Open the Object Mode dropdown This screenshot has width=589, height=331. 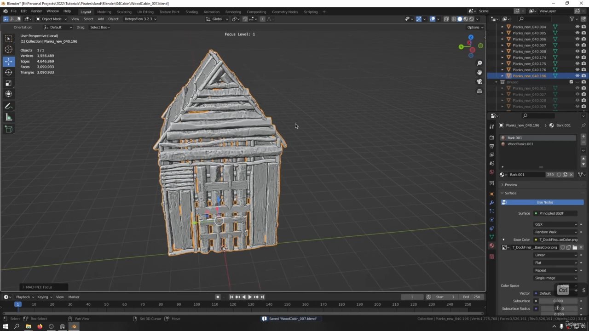click(51, 19)
